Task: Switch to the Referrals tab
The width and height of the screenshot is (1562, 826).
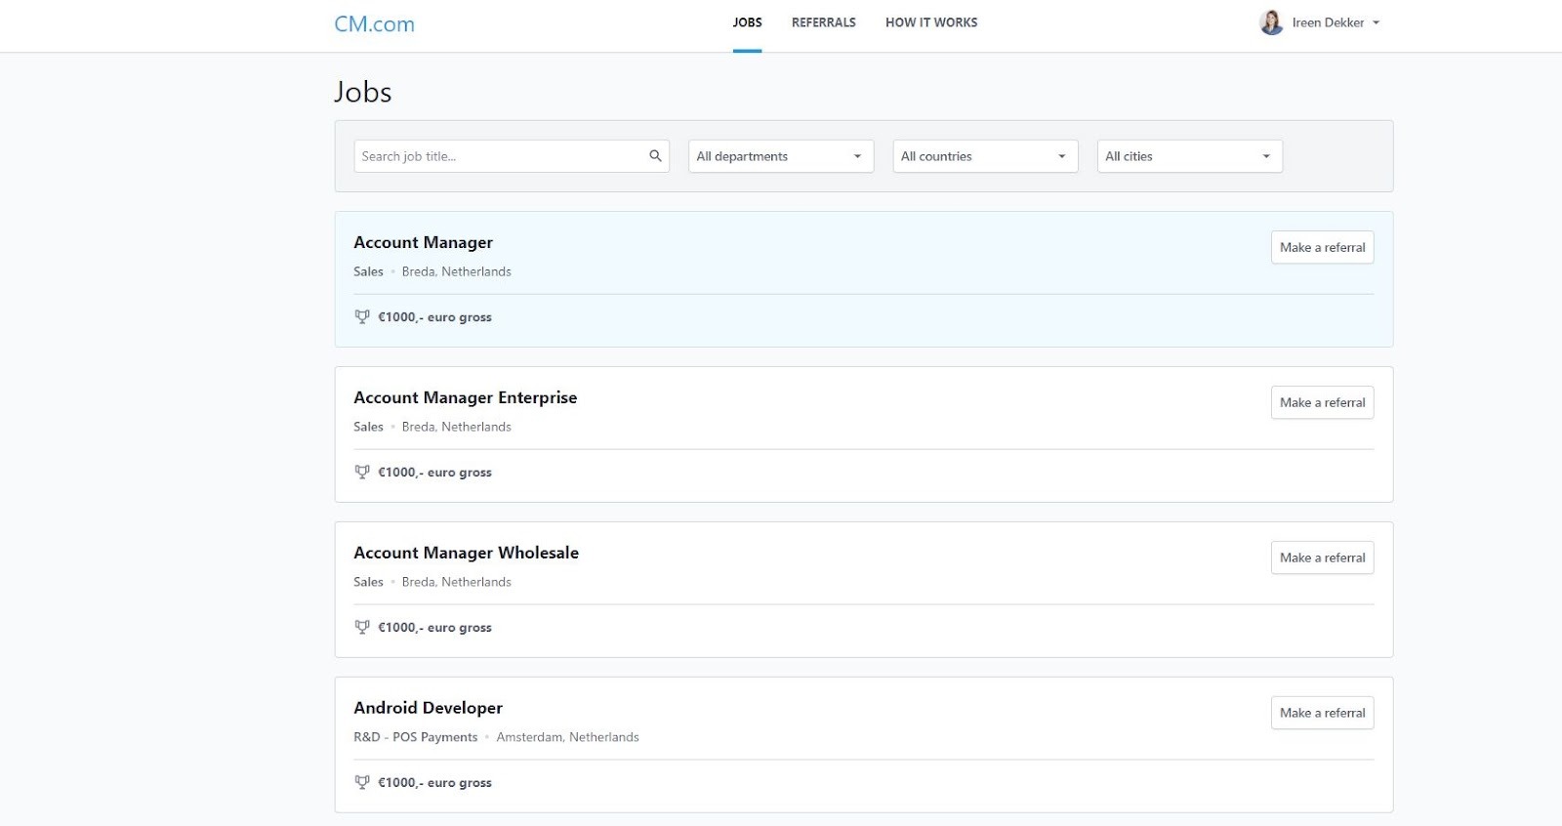Action: click(x=823, y=22)
